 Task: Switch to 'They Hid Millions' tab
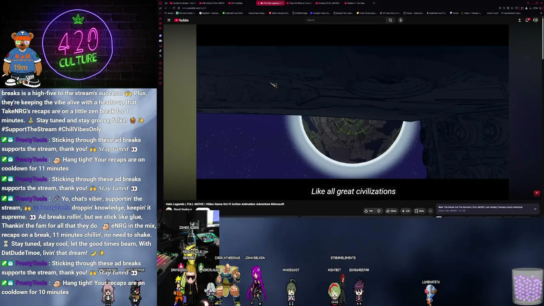300,3
